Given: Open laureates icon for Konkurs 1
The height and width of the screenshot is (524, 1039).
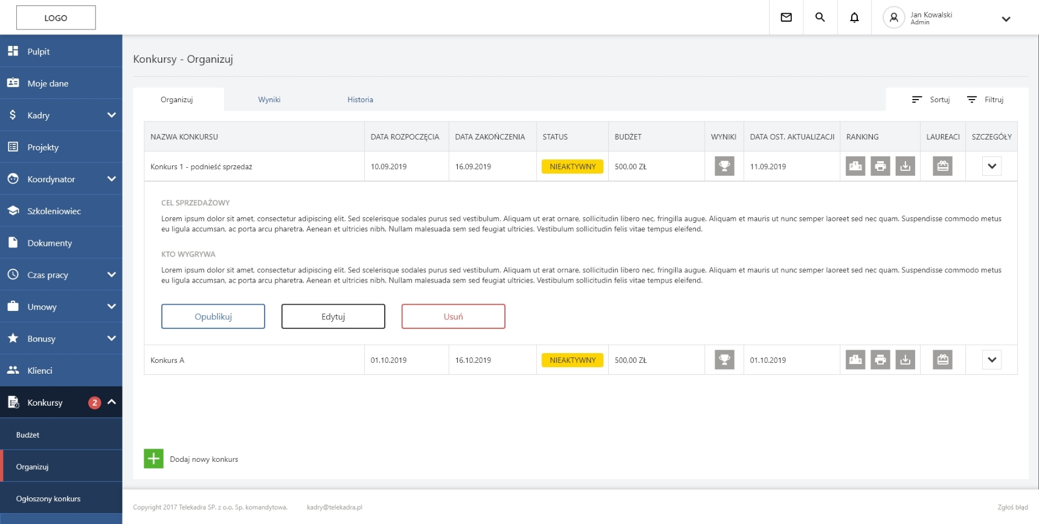Looking at the screenshot, I should coord(942,166).
